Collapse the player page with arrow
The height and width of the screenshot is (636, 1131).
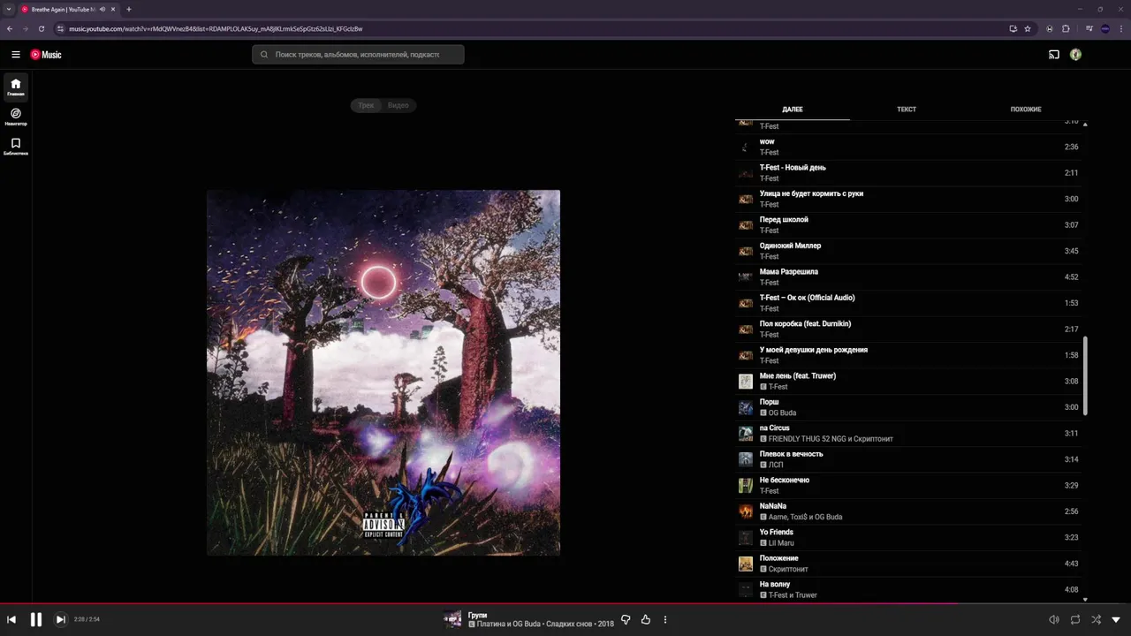click(1116, 620)
